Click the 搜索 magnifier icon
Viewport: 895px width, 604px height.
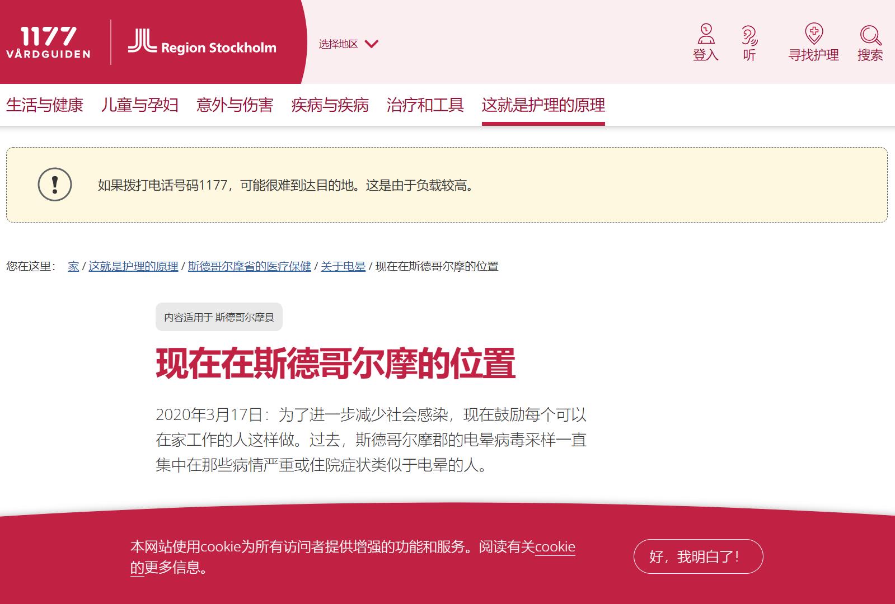(x=870, y=35)
